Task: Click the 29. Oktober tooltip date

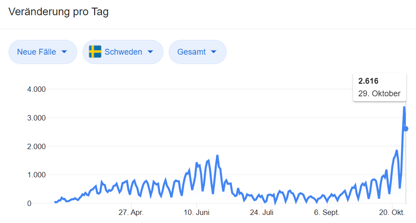Action: pos(379,94)
